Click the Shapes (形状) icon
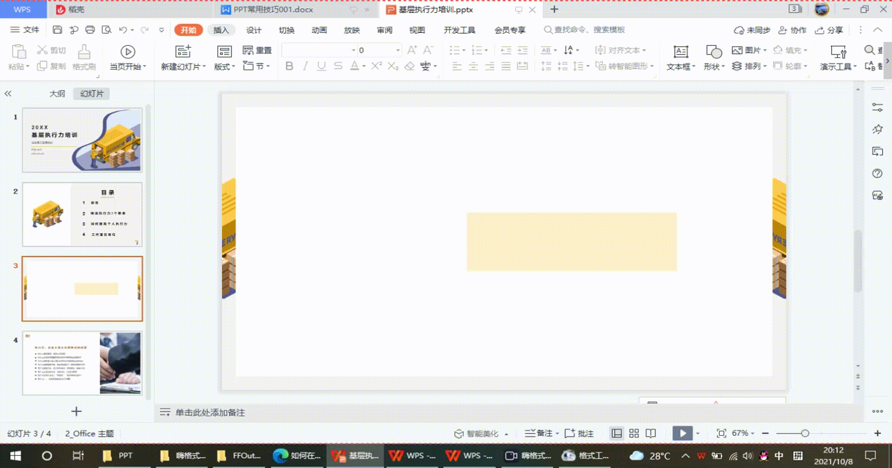 coord(713,52)
